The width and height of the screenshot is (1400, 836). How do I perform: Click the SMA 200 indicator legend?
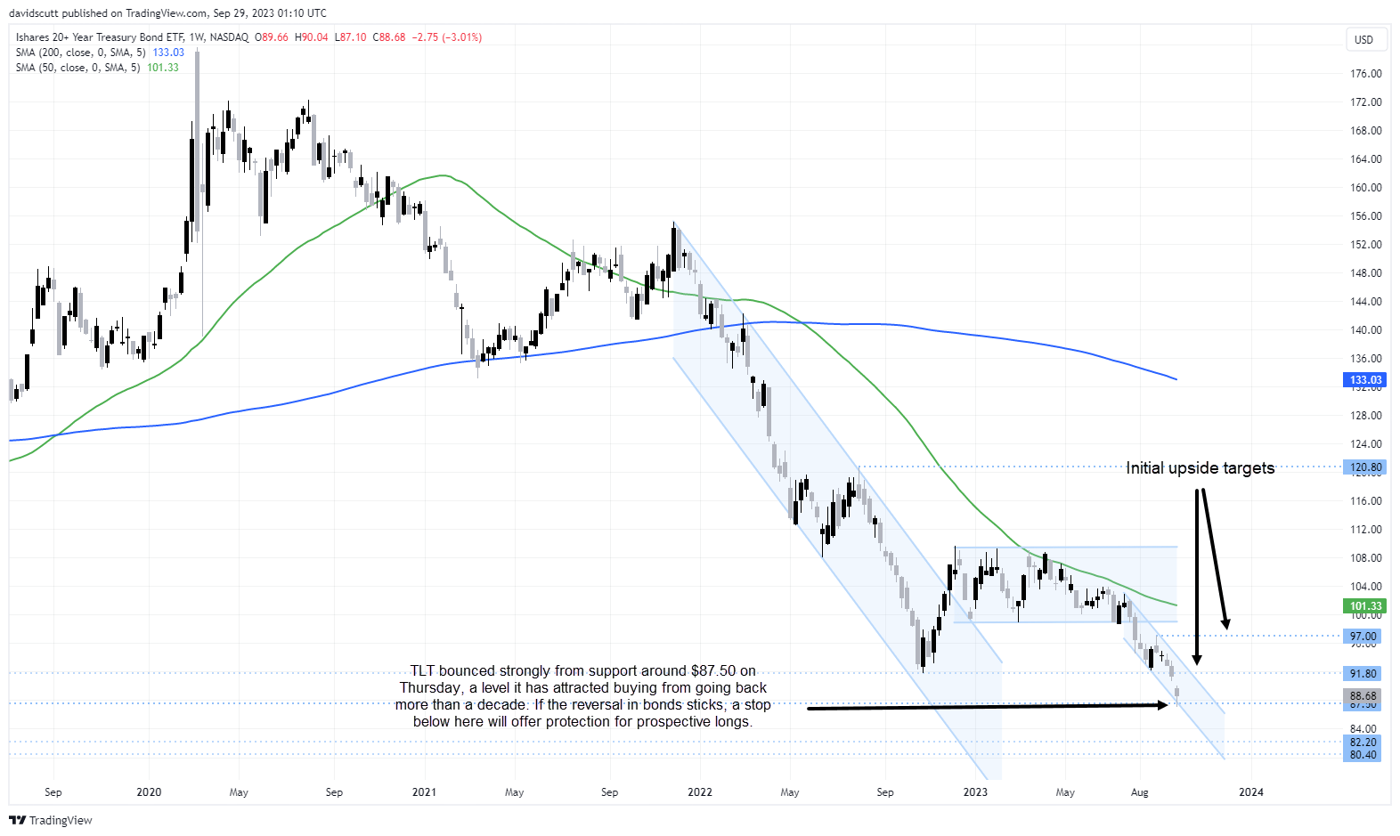point(100,53)
